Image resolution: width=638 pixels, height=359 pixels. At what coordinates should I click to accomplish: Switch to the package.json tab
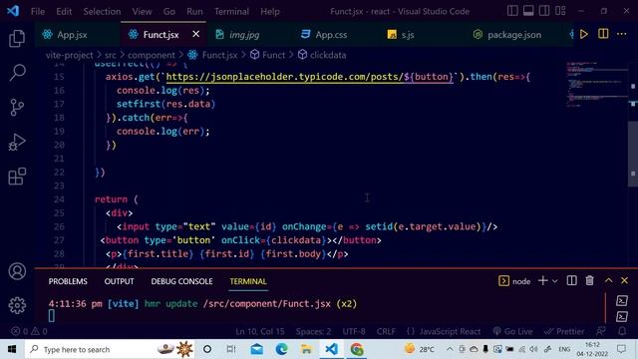[x=514, y=35]
